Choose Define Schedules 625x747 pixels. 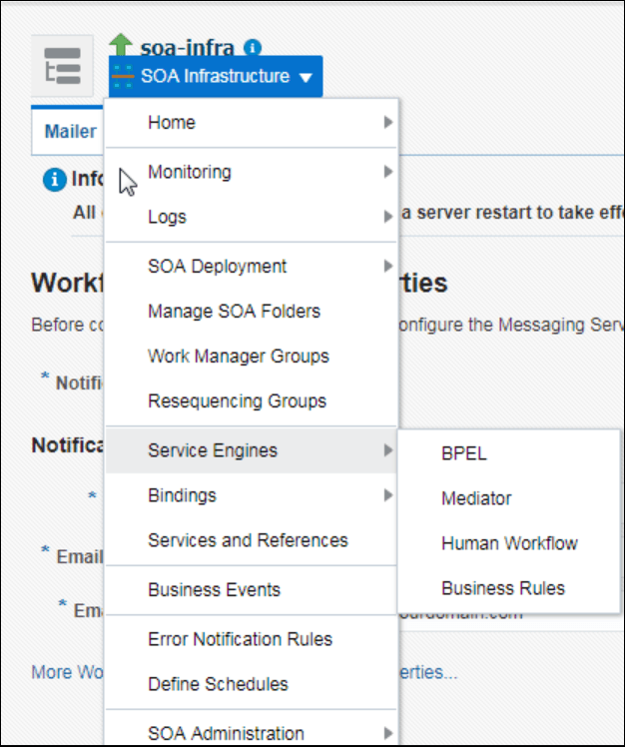tap(251, 684)
